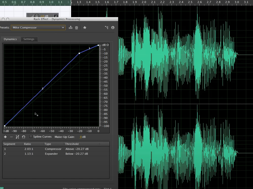253x189 pixels.
Task: Enable the Spline Curves checkbox
Action: click(x=31, y=137)
